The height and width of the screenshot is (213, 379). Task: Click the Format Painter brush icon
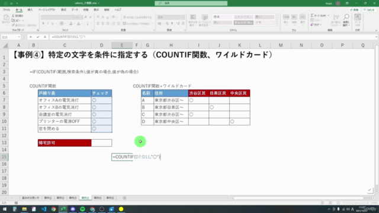13,25
